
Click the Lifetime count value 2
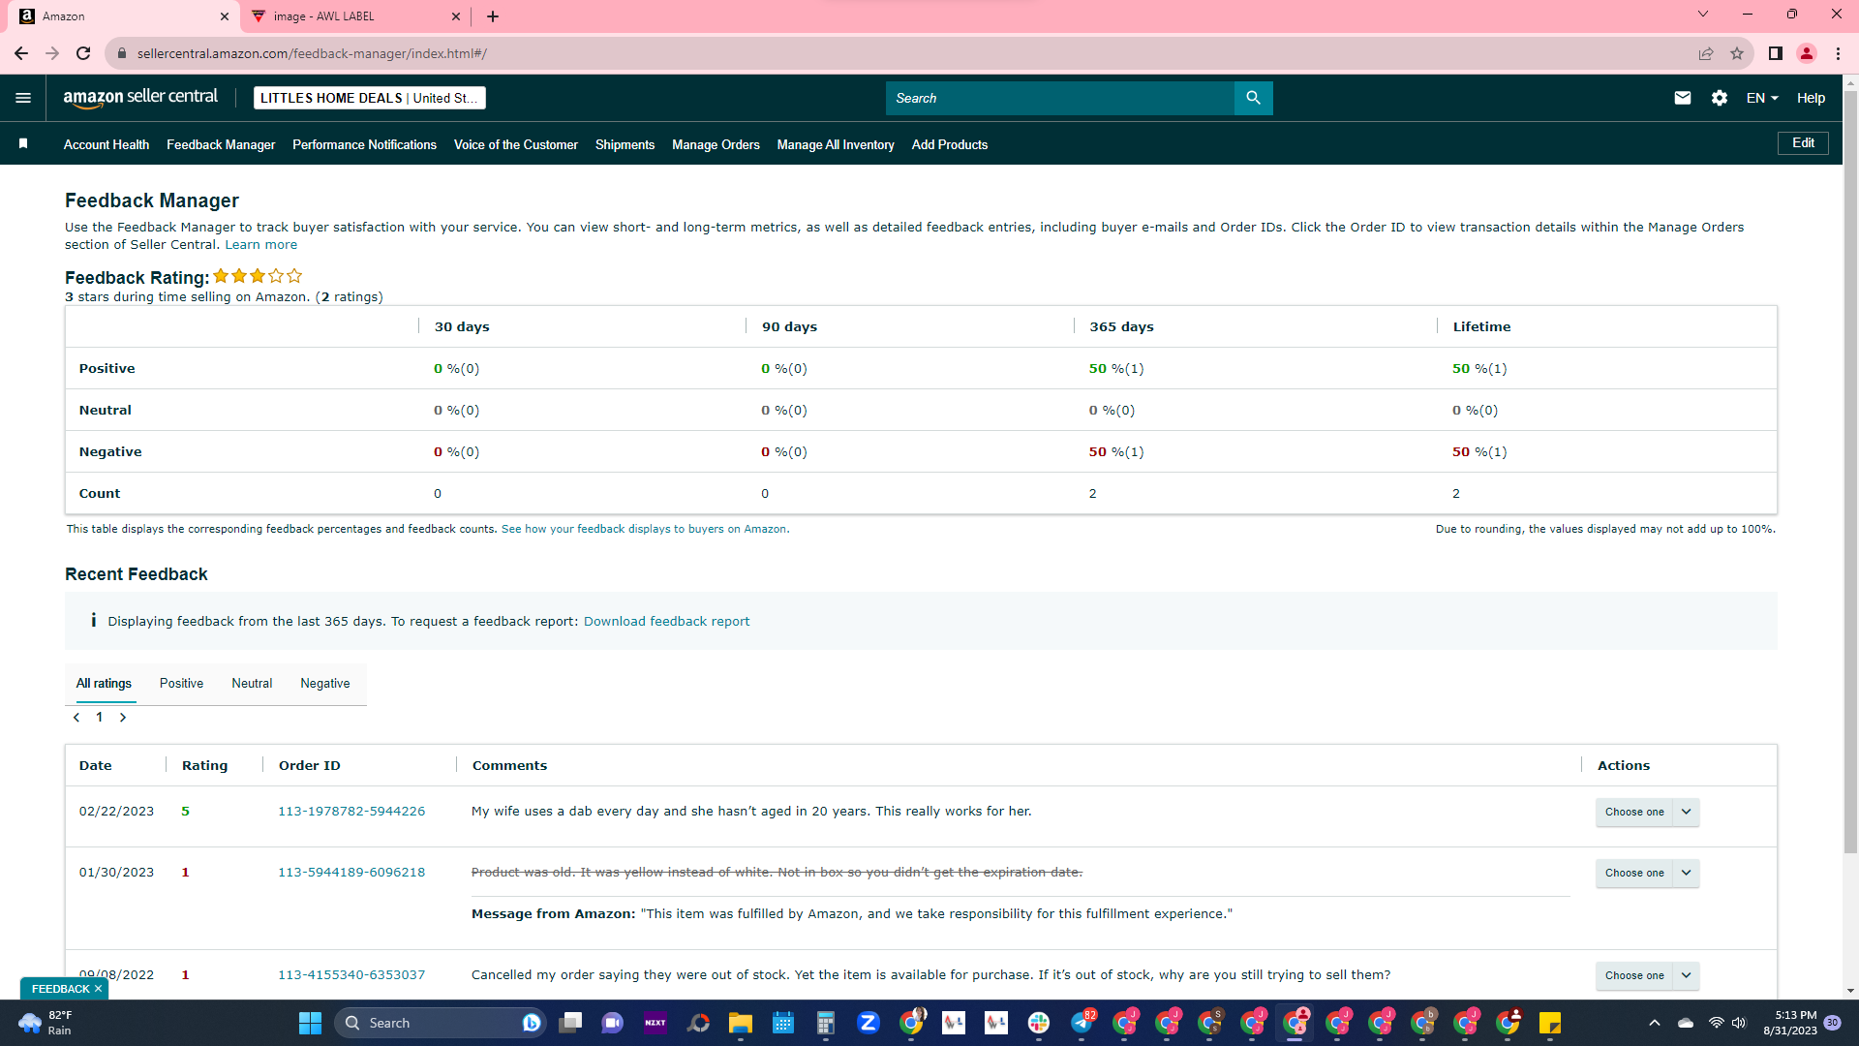(1456, 494)
